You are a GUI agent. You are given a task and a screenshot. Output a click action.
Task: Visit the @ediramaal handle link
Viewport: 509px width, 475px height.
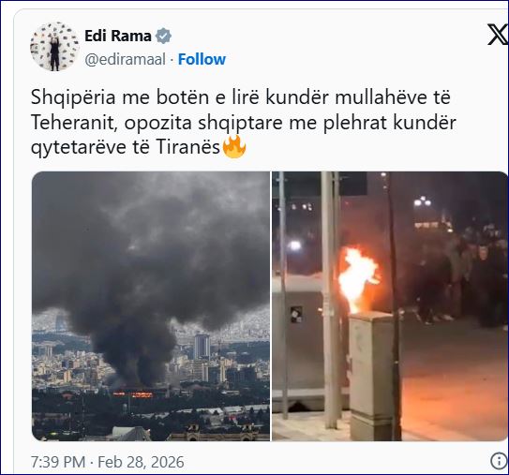tap(126, 59)
